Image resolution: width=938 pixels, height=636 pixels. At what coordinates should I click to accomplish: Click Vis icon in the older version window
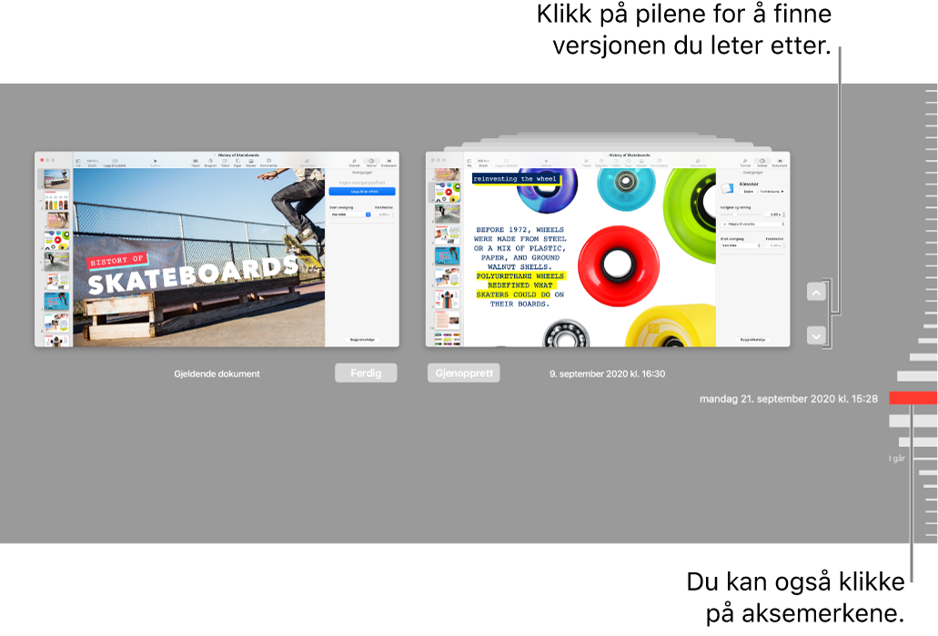tap(469, 163)
